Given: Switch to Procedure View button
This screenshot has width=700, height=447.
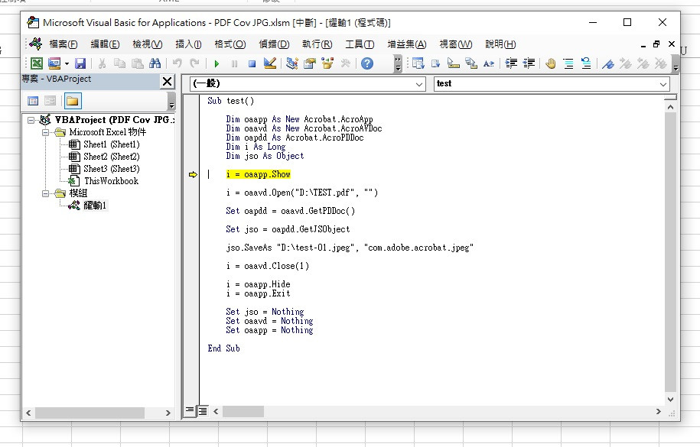Looking at the screenshot, I should [190, 411].
